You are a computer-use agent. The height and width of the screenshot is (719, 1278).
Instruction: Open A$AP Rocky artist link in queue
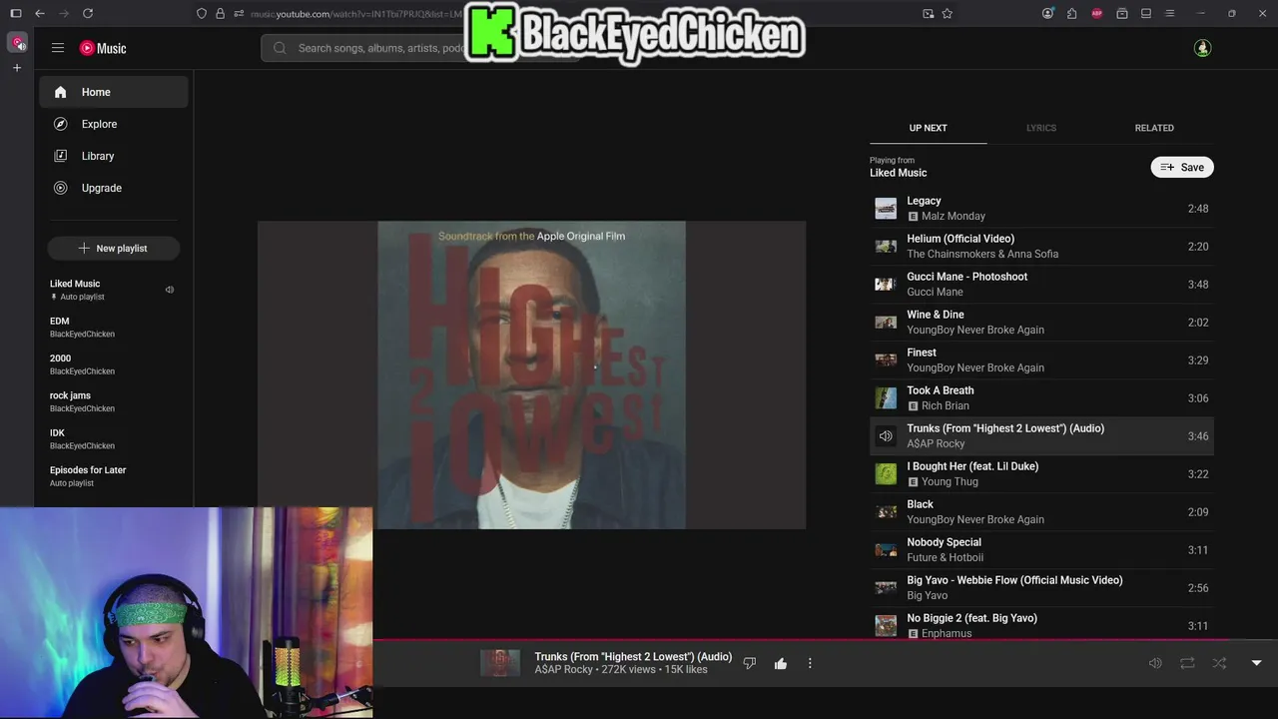936,443
